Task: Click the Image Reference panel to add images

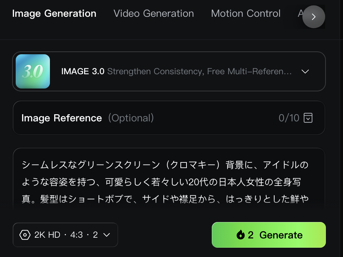Action: [x=169, y=118]
